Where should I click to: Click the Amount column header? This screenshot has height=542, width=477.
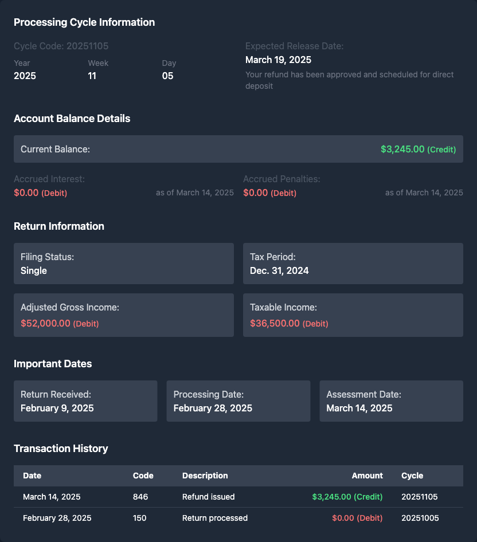click(x=367, y=476)
